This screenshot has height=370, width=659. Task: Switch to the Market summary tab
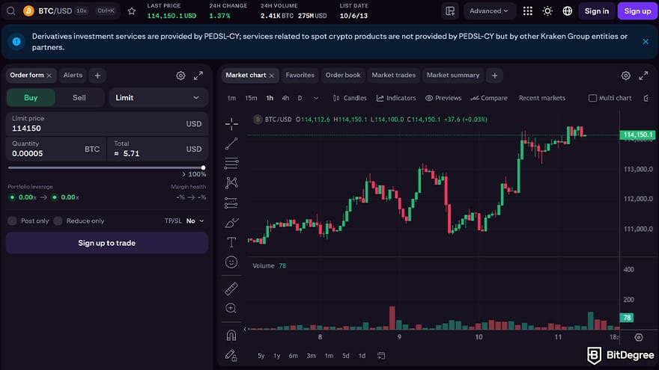click(452, 75)
